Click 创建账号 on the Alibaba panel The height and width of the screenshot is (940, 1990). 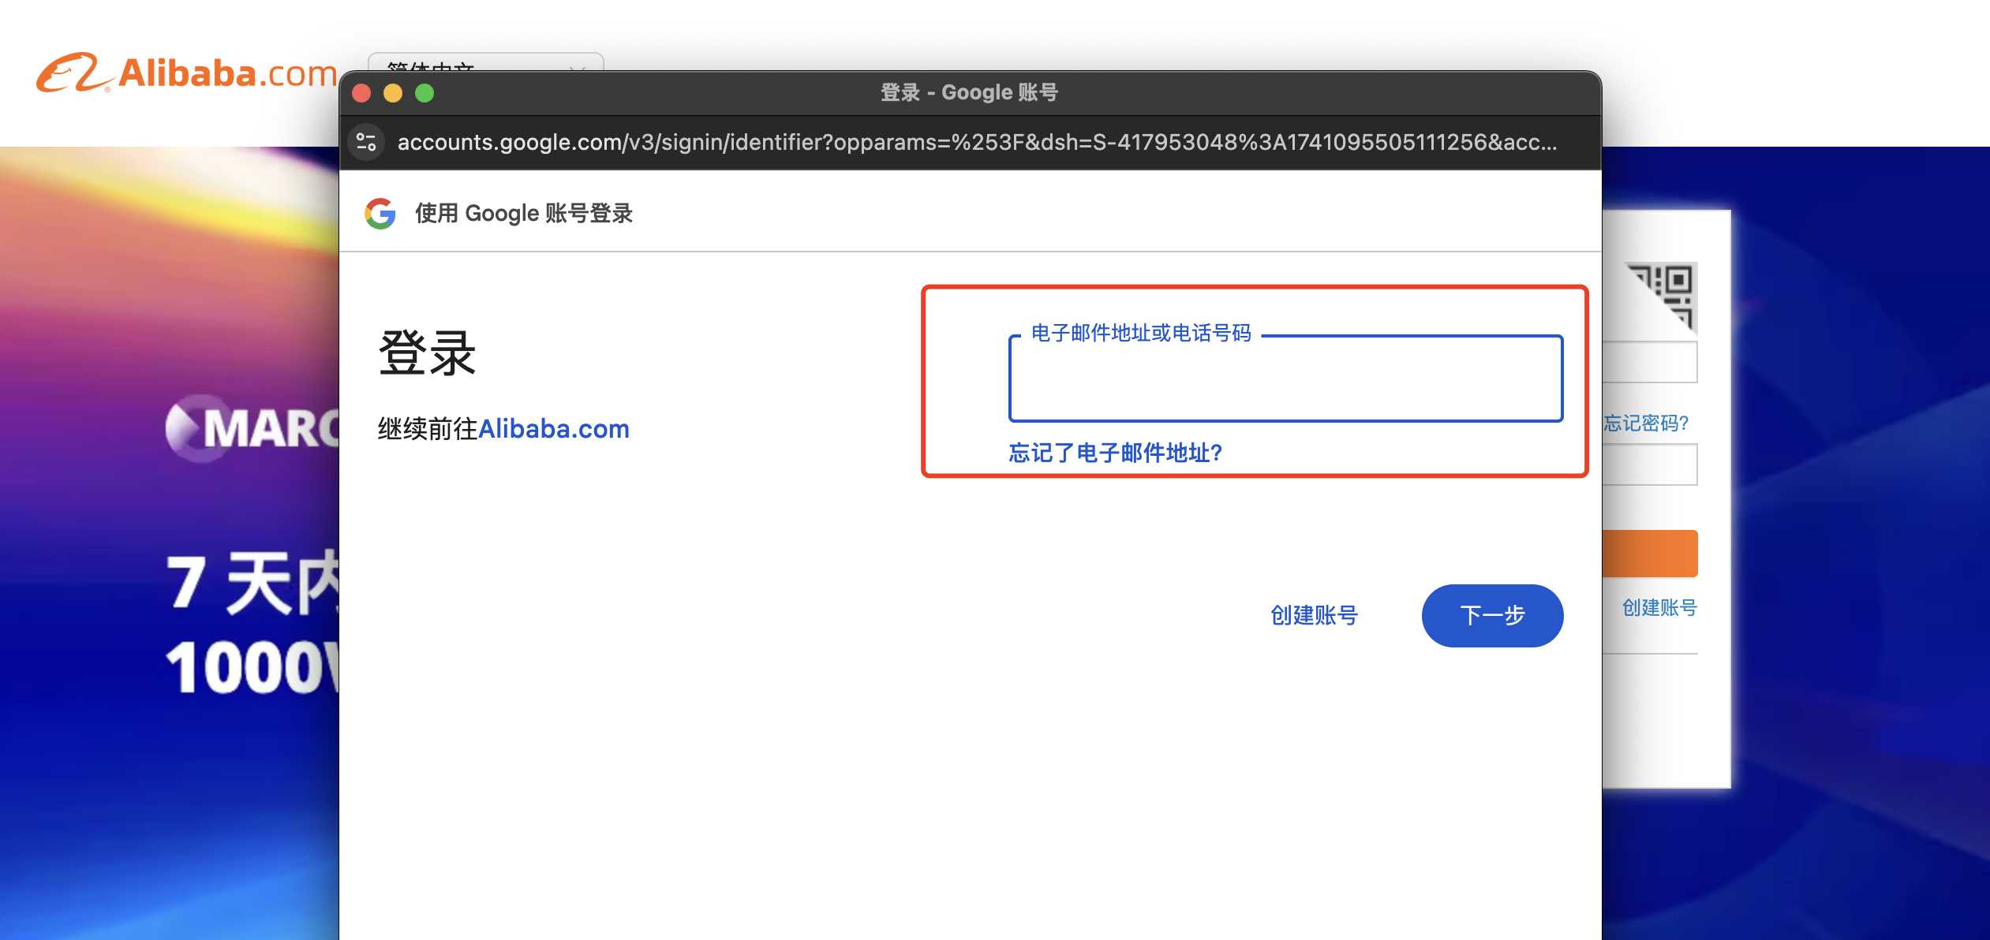[1659, 607]
